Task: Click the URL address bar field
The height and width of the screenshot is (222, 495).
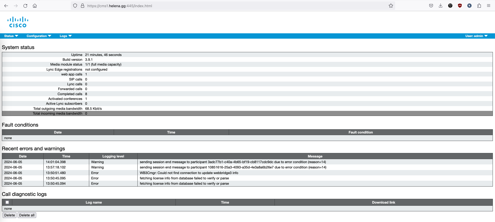Action: point(234,6)
